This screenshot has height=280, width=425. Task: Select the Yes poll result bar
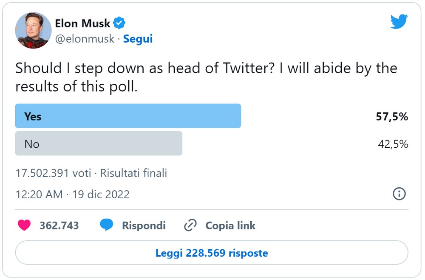(x=128, y=116)
